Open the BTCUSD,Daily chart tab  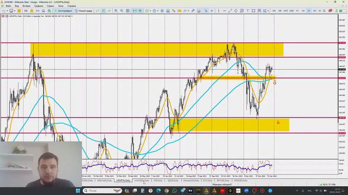coord(223,180)
